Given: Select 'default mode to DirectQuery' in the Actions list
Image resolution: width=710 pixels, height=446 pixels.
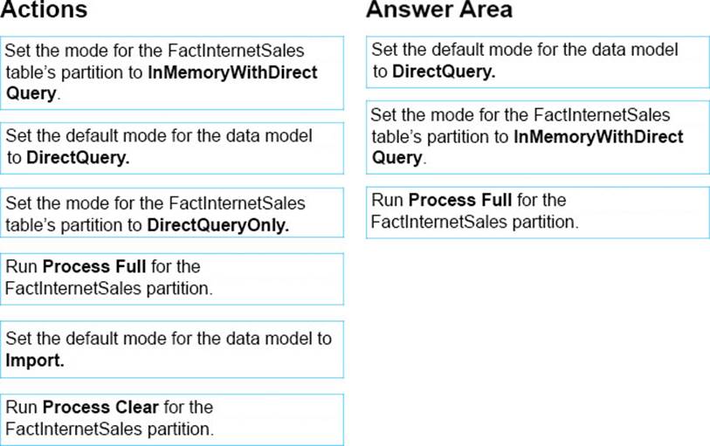Looking at the screenshot, I should (x=172, y=148).
